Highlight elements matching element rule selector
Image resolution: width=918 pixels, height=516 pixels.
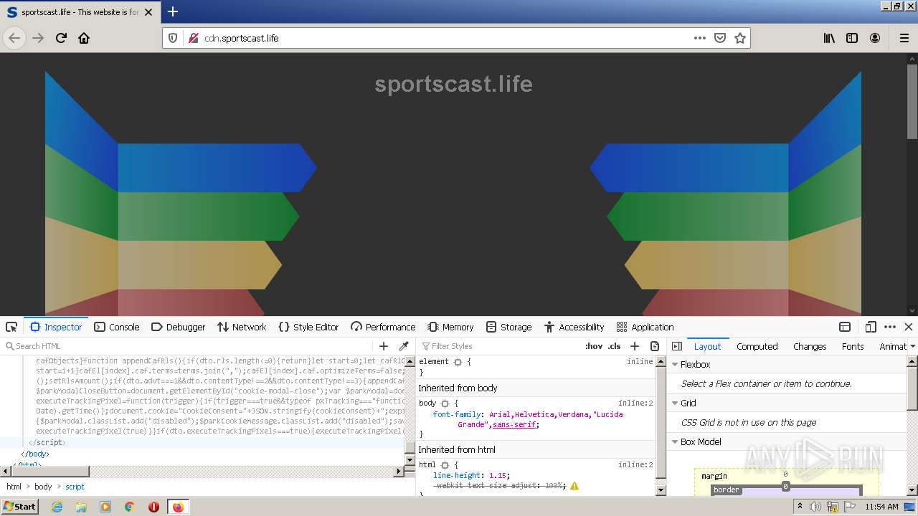click(458, 362)
